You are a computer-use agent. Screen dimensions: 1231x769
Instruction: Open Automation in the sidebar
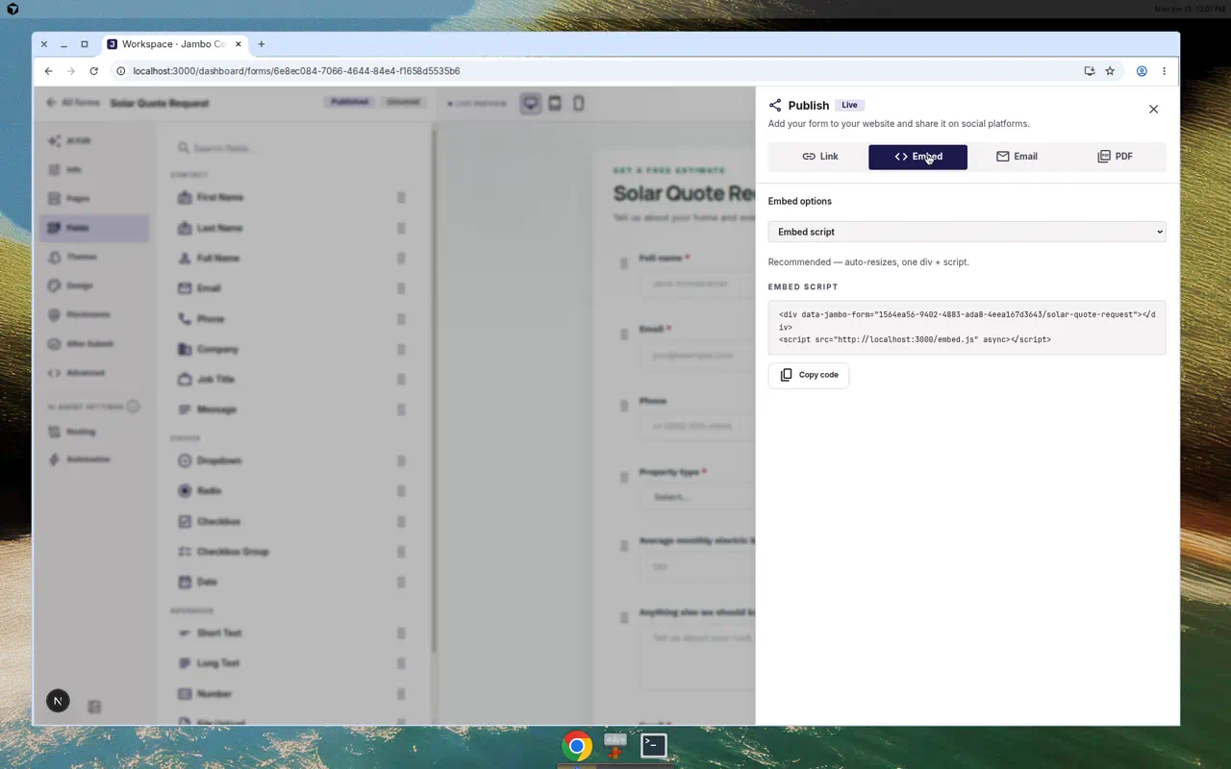pos(94,459)
